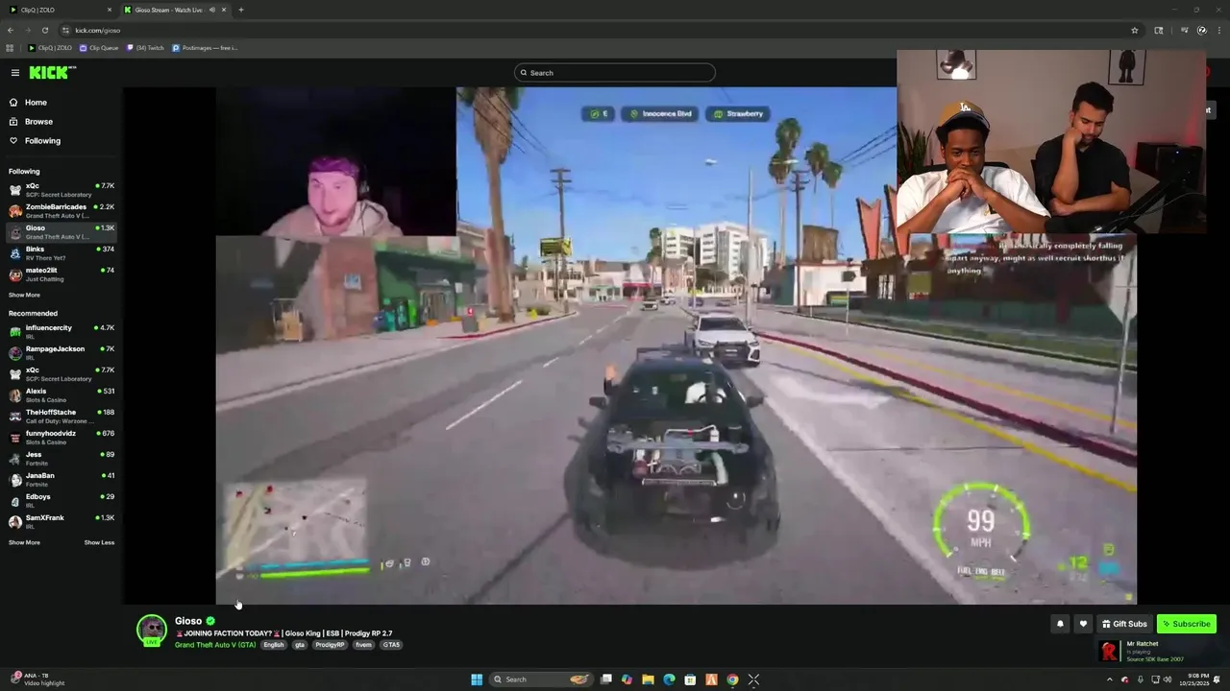This screenshot has height=691, width=1230.
Task: Go back in browser history
Action: pyautogui.click(x=11, y=30)
